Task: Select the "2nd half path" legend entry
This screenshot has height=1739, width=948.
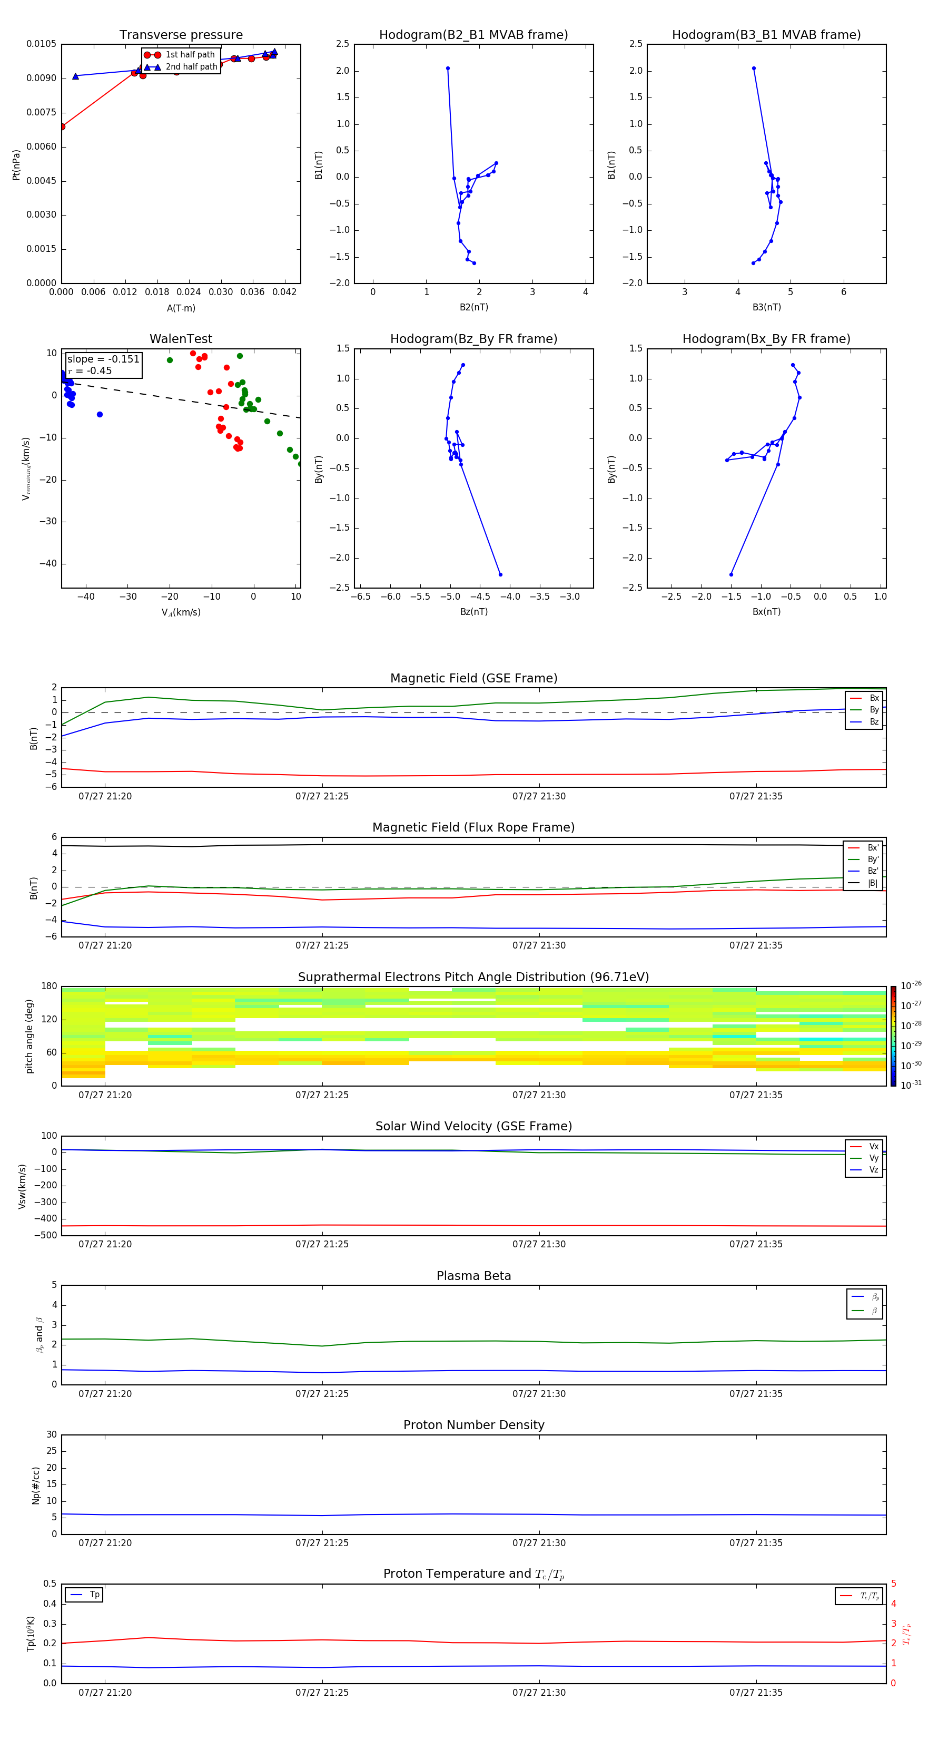Action: (x=181, y=67)
